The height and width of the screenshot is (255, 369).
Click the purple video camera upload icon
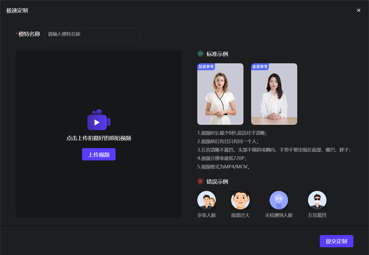click(x=99, y=120)
